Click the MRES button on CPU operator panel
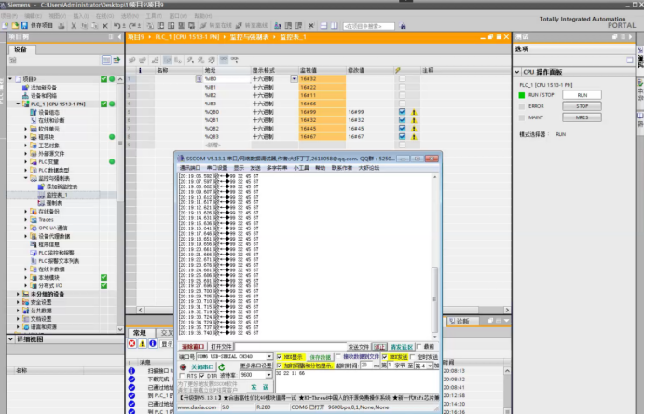The width and height of the screenshot is (645, 414). click(x=582, y=117)
